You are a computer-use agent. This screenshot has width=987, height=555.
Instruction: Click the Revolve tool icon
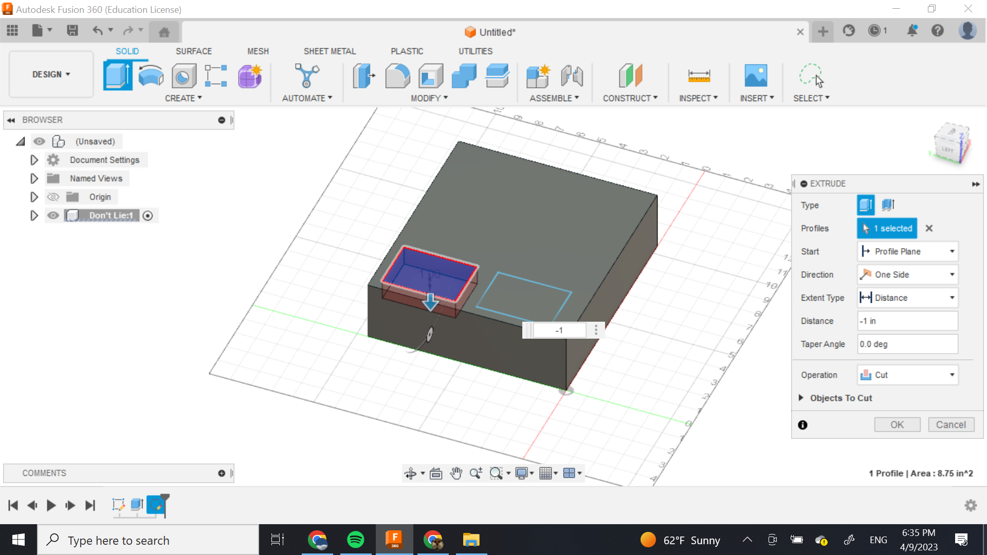click(151, 76)
